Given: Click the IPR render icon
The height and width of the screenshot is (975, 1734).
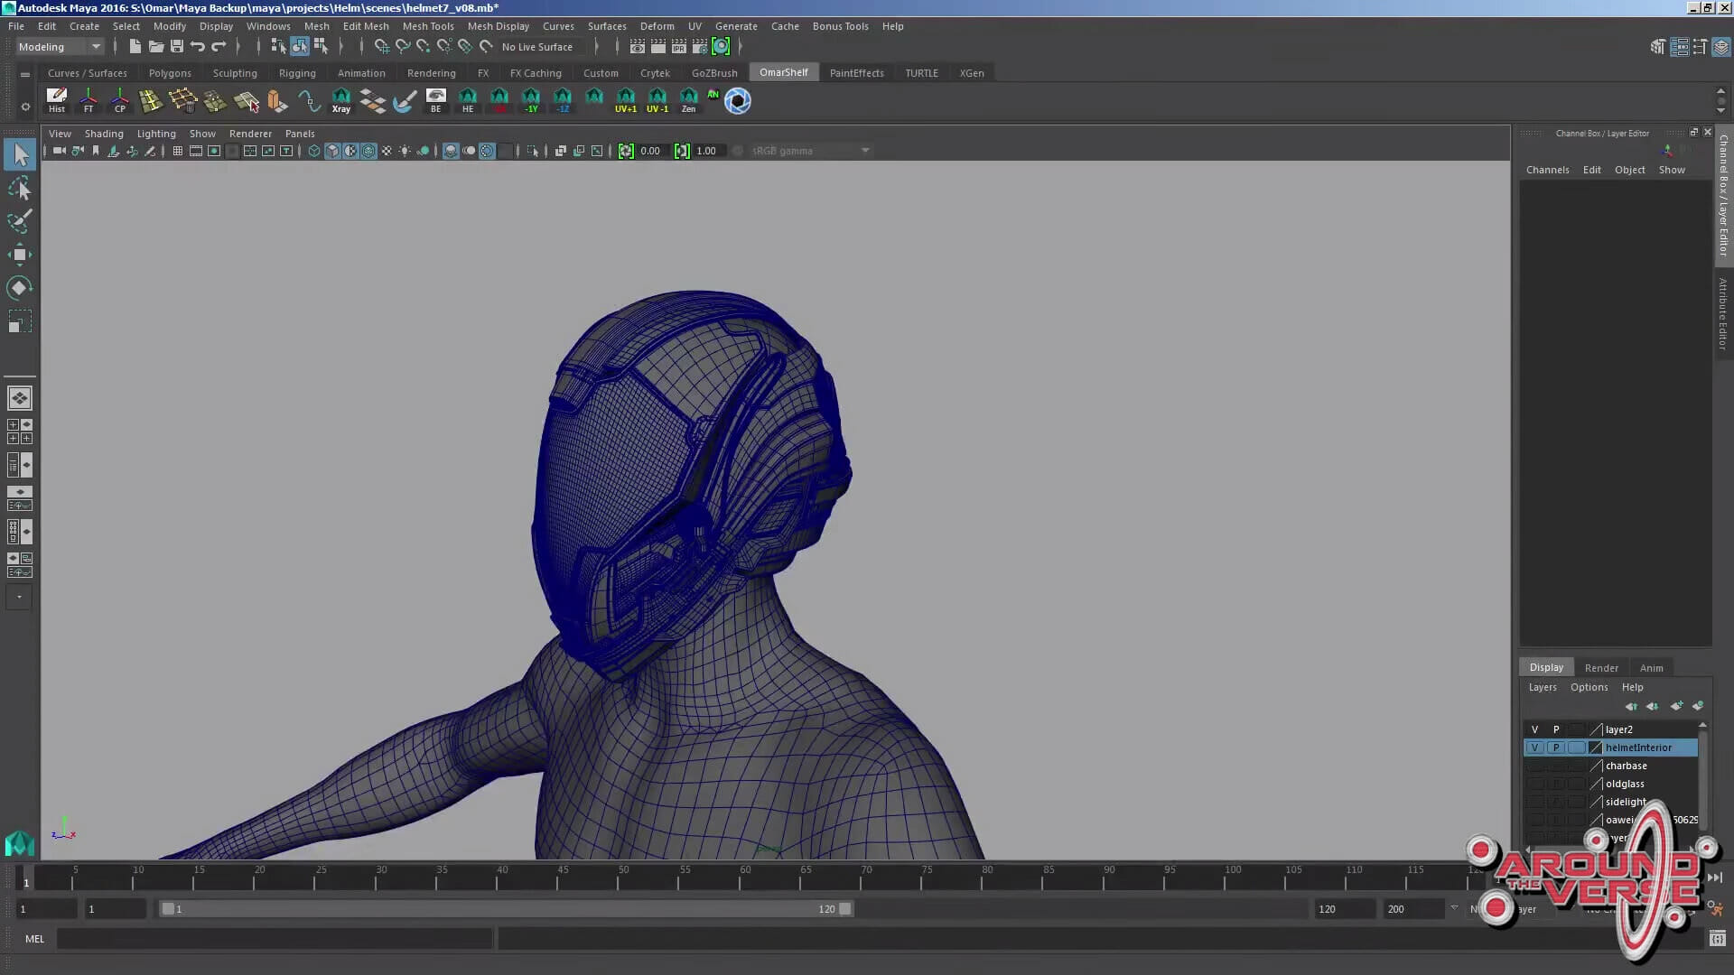Looking at the screenshot, I should [x=679, y=47].
